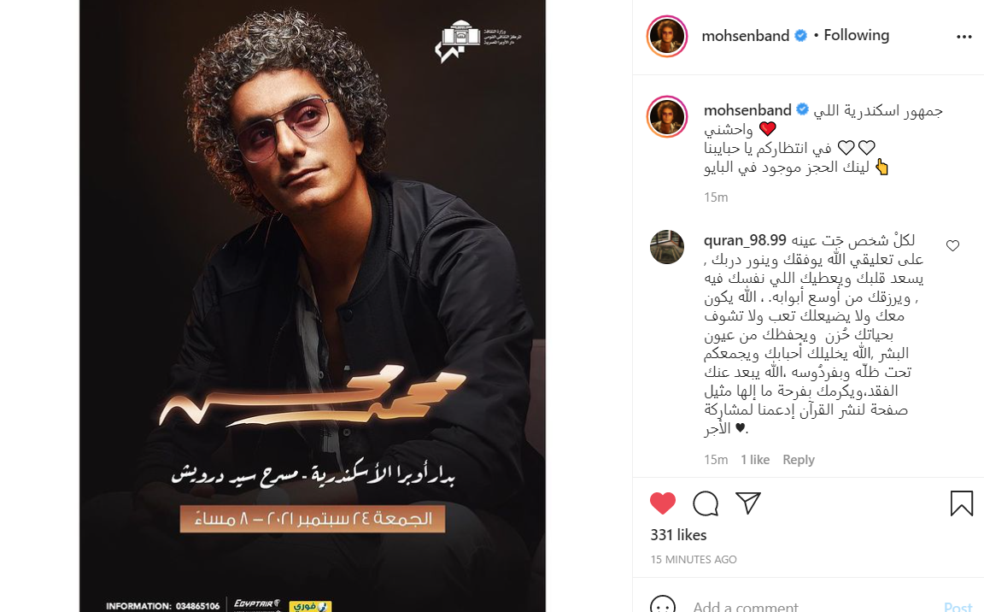
Task: Focus the Add a comment field
Action: coord(810,606)
